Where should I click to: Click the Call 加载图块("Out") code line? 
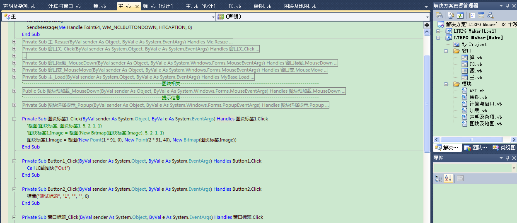(x=48, y=168)
